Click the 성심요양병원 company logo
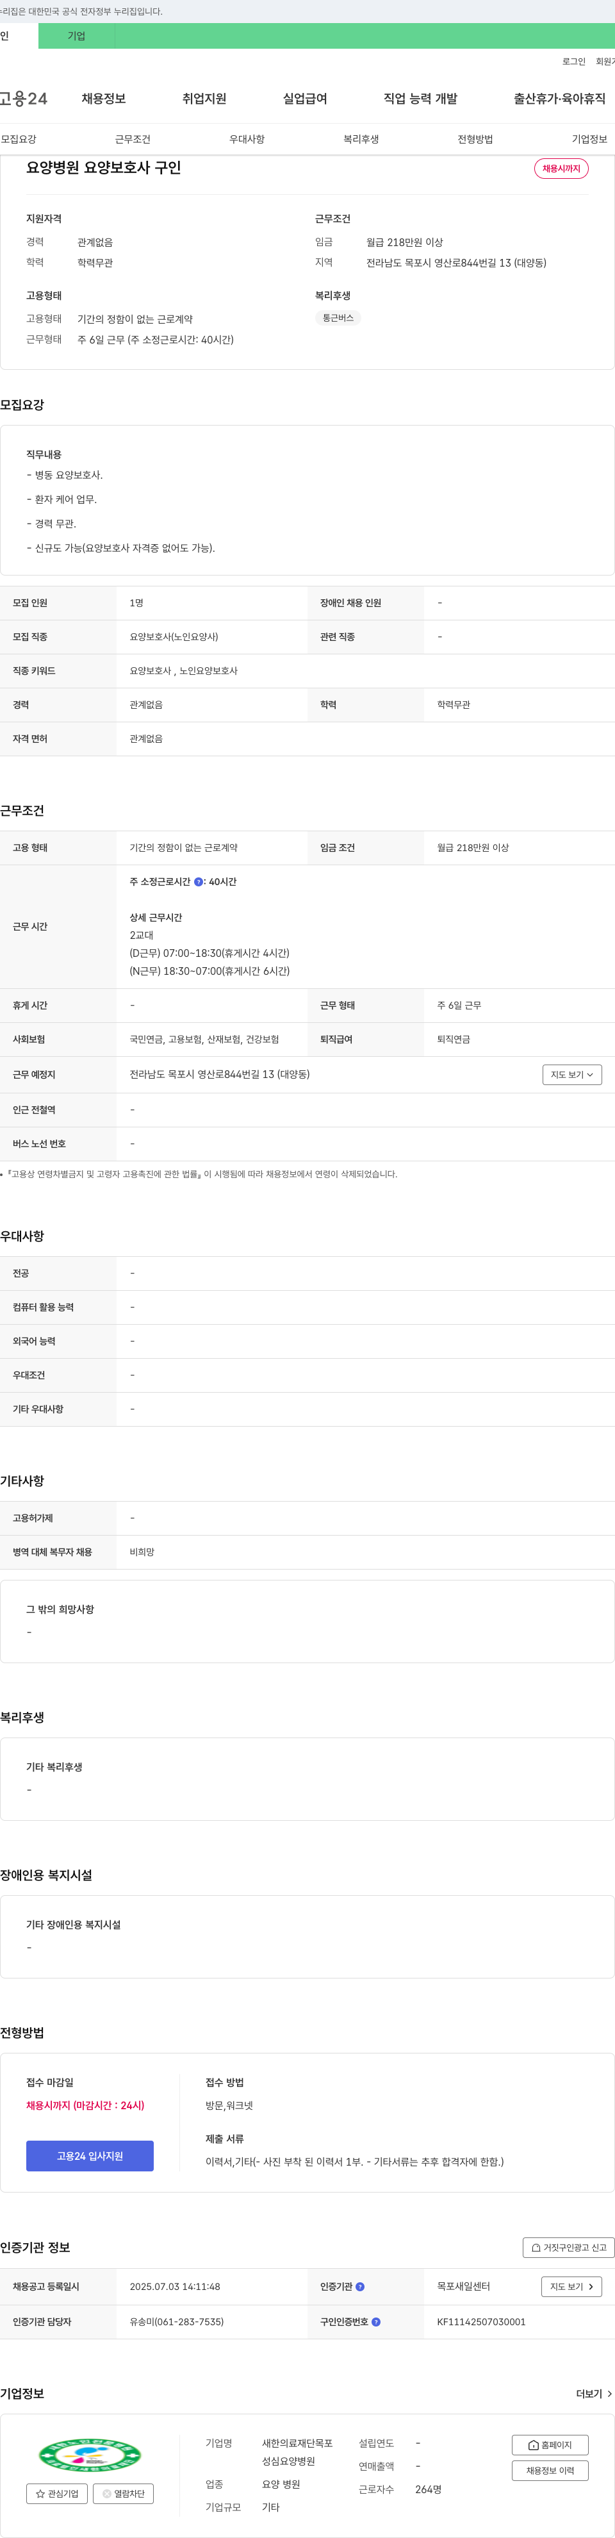The width and height of the screenshot is (615, 2538). pos(90,2454)
